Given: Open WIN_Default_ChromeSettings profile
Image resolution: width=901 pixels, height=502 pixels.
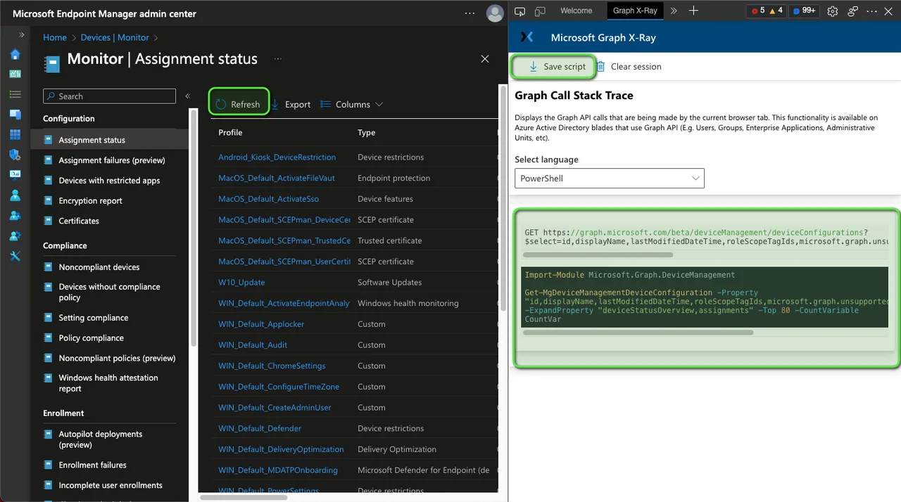Looking at the screenshot, I should (x=272, y=366).
